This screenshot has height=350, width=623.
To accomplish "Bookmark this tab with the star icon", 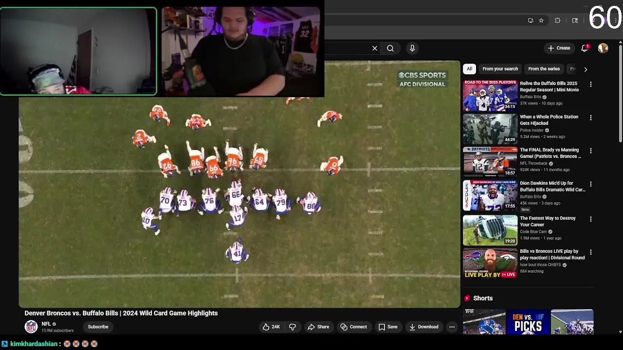I will (541, 20).
